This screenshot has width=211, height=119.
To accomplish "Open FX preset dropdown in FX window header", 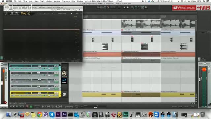I will [x=52, y=10].
